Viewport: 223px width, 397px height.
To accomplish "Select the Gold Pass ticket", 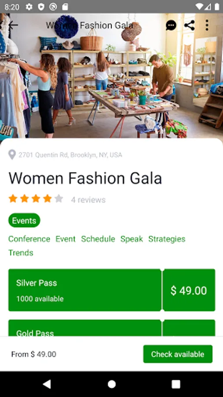I will pyautogui.click(x=85, y=328).
